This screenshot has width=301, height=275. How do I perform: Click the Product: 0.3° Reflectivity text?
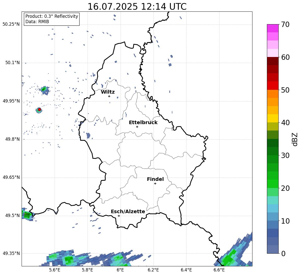52,16
